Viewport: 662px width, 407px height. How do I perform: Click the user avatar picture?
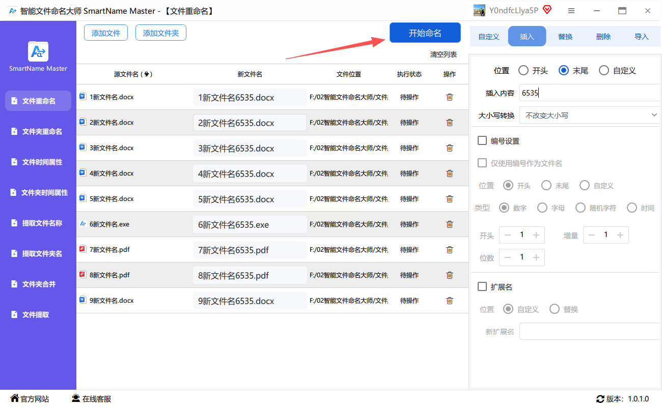pos(479,11)
